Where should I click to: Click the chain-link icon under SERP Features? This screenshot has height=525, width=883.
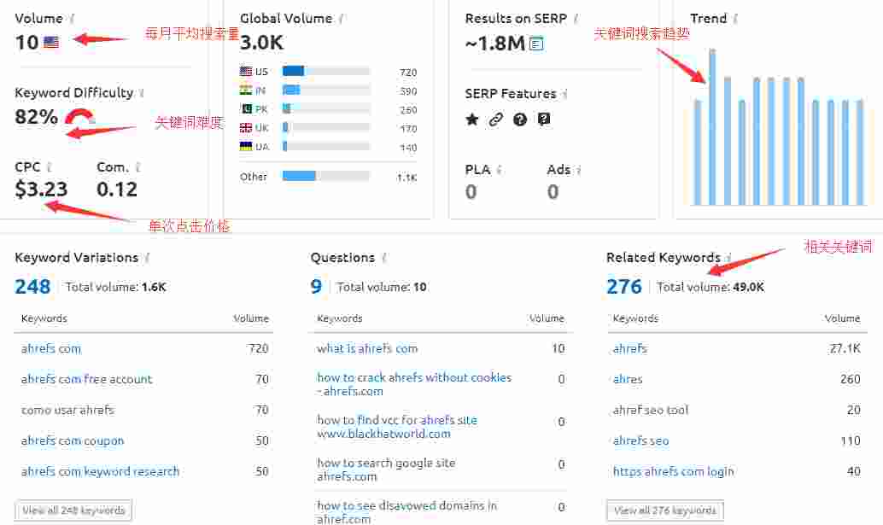tap(496, 120)
